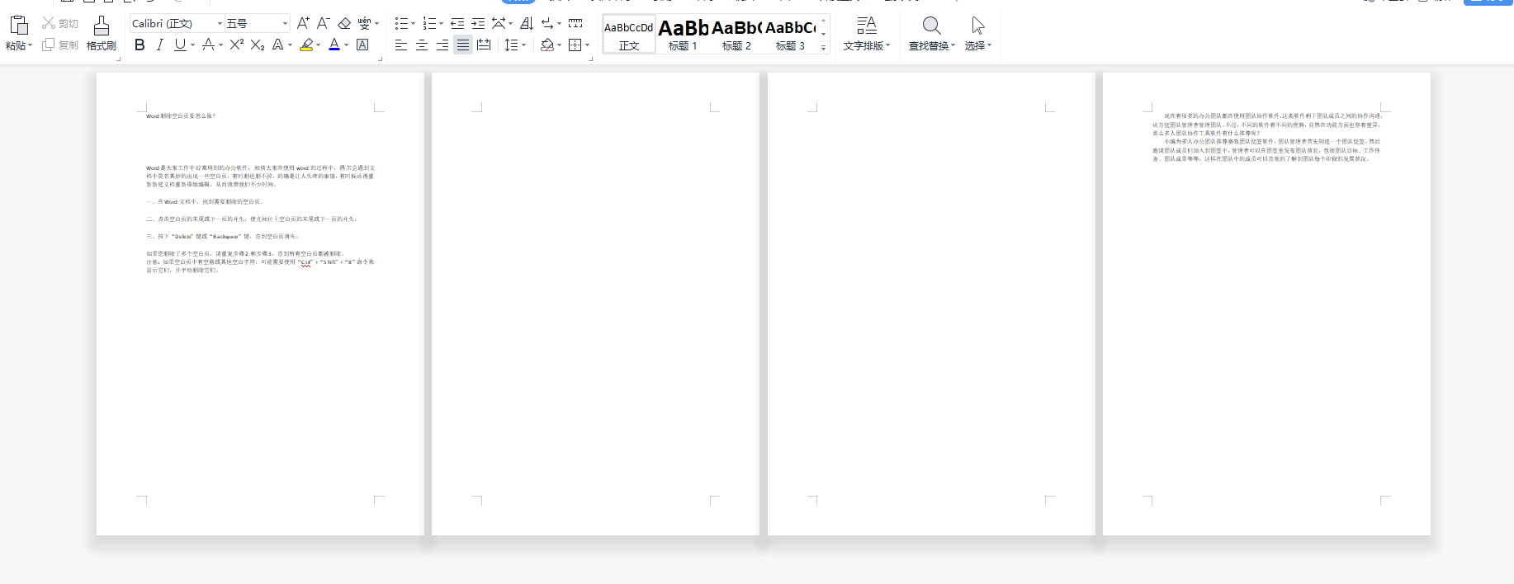
Task: Decrease font size with the A- icon
Action: [x=324, y=23]
